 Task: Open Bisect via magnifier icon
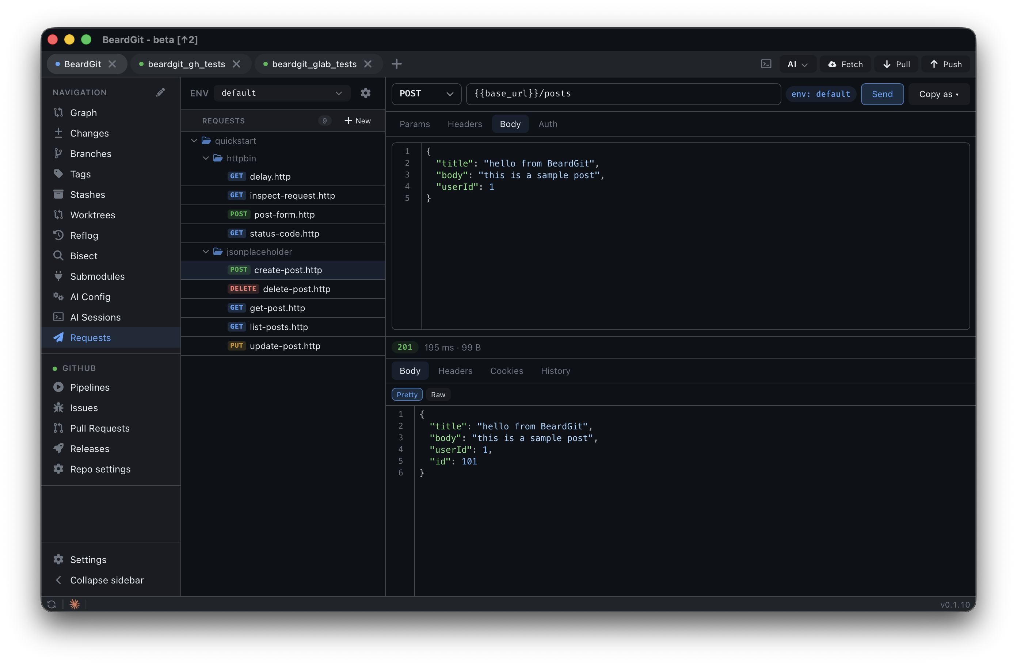pyautogui.click(x=58, y=256)
